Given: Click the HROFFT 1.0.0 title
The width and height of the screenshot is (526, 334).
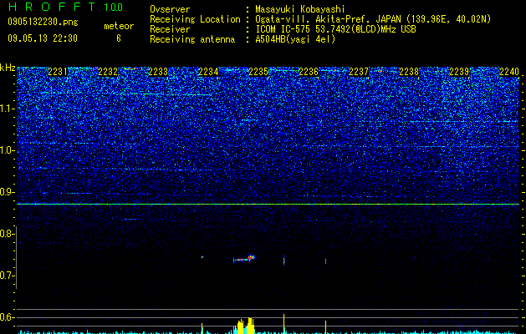Looking at the screenshot, I should pos(65,7).
